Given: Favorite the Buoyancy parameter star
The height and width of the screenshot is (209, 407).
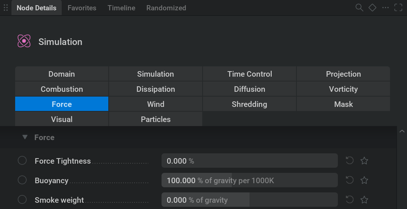Looking at the screenshot, I should pos(364,180).
